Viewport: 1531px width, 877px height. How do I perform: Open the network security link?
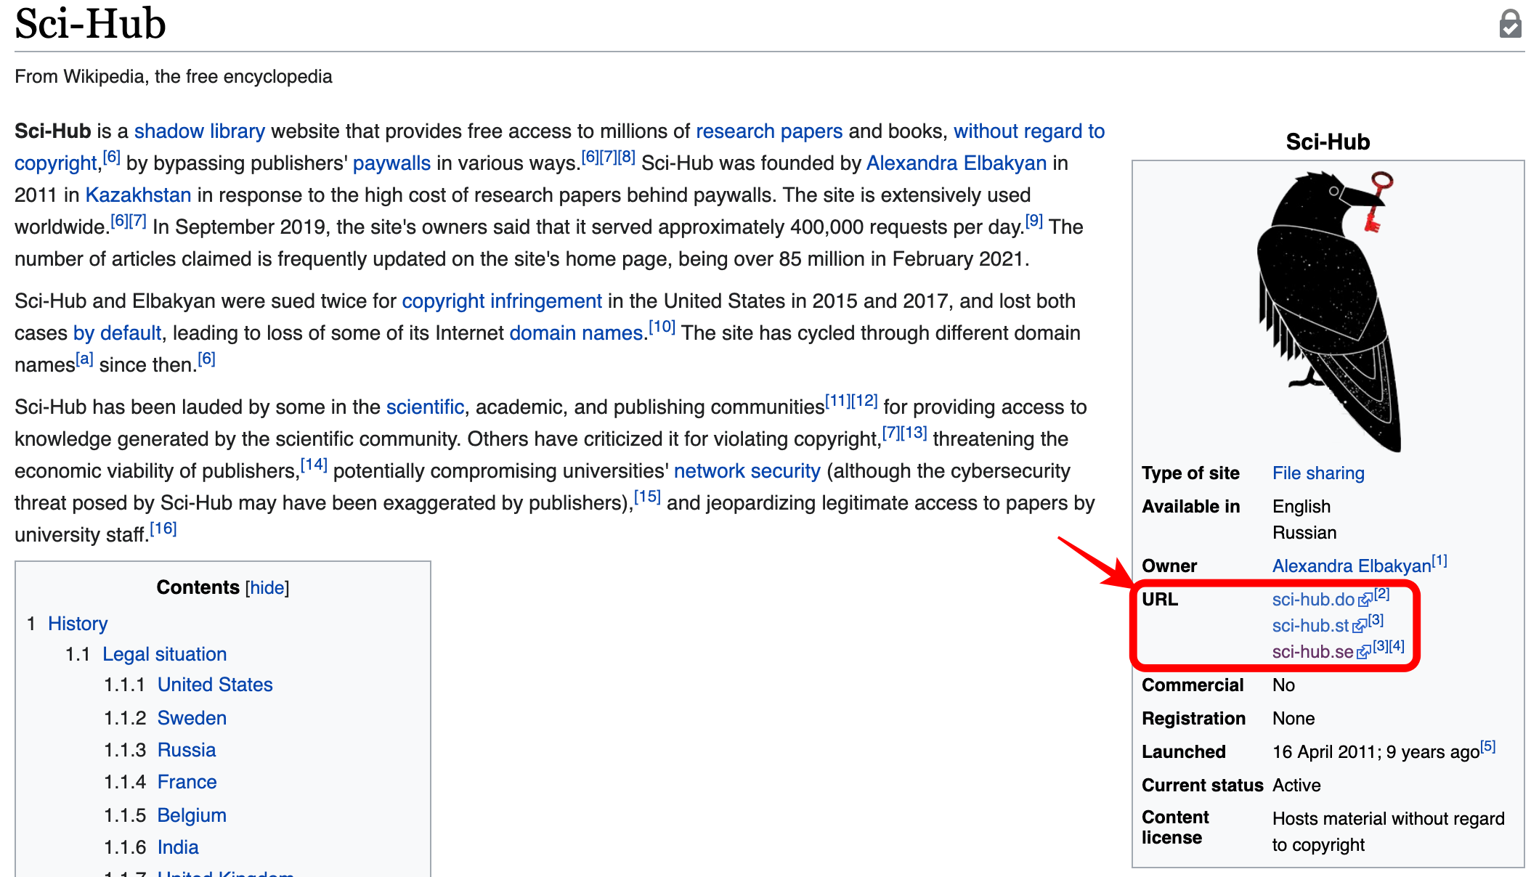tap(747, 471)
